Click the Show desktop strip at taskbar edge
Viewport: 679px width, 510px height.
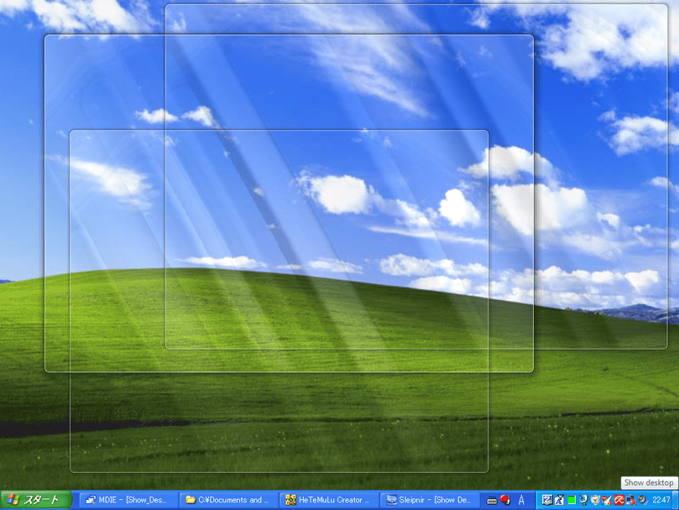(x=676, y=500)
